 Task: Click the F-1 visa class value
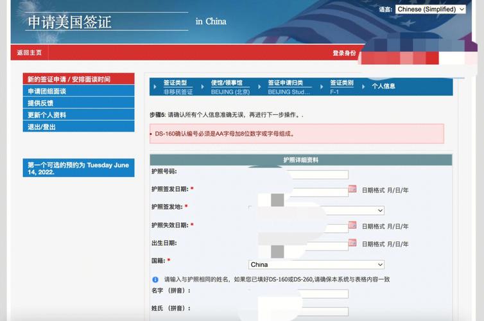(x=334, y=92)
